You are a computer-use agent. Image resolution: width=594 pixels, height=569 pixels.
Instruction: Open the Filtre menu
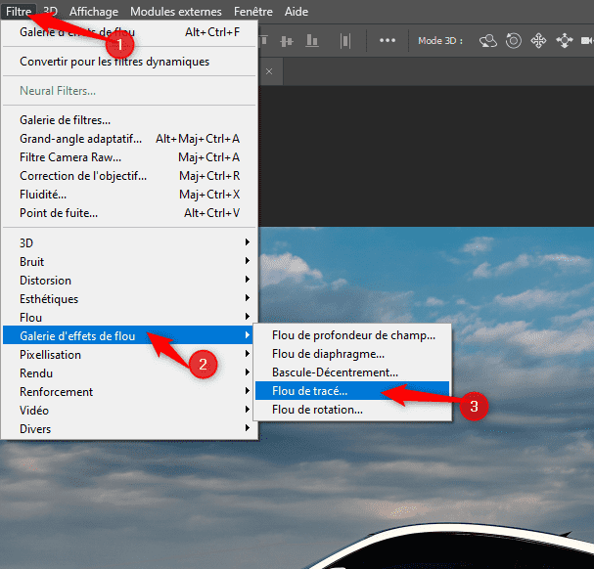19,12
